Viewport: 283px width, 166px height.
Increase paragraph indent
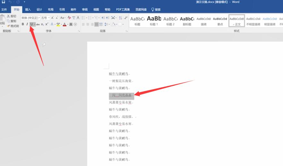[x=107, y=18]
